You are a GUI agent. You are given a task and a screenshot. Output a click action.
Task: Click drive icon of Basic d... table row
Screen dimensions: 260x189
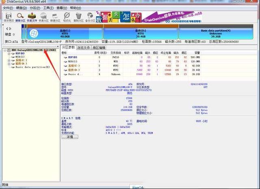click(x=65, y=74)
